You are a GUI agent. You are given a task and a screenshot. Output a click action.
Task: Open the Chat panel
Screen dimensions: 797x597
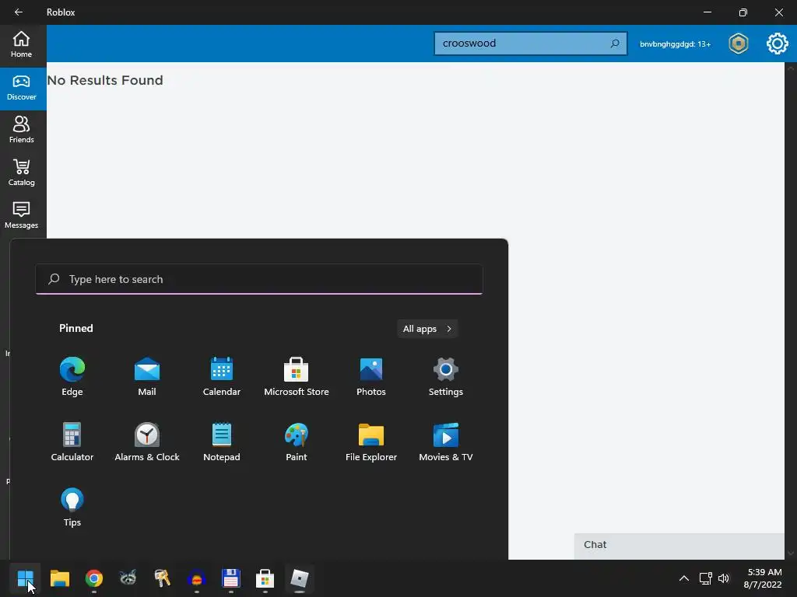pos(679,545)
